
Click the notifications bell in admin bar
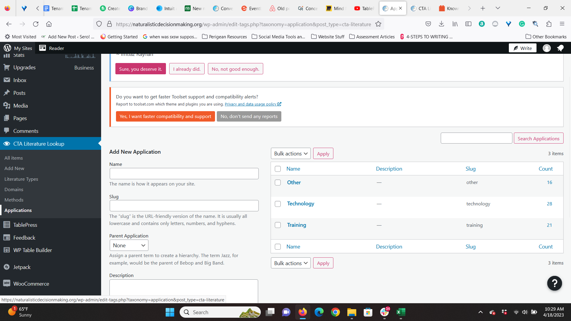coord(560,48)
